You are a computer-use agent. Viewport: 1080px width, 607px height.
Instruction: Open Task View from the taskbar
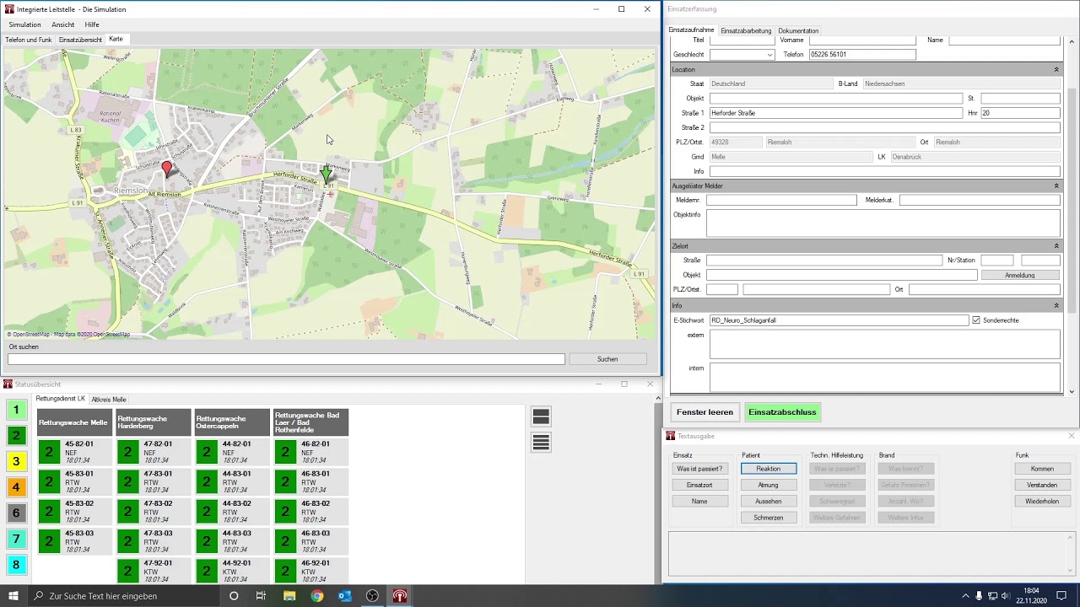(261, 596)
